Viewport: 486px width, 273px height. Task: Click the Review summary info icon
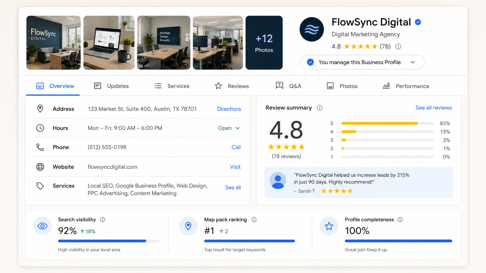[319, 108]
